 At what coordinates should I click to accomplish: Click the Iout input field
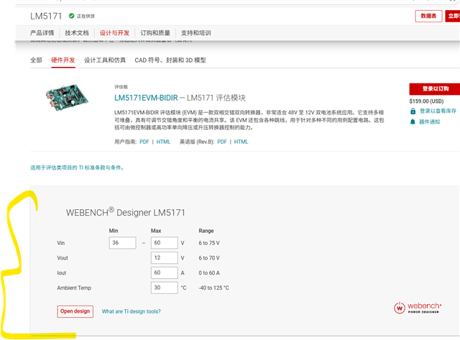165,273
